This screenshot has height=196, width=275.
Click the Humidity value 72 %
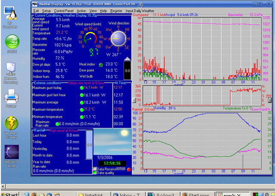point(60,58)
